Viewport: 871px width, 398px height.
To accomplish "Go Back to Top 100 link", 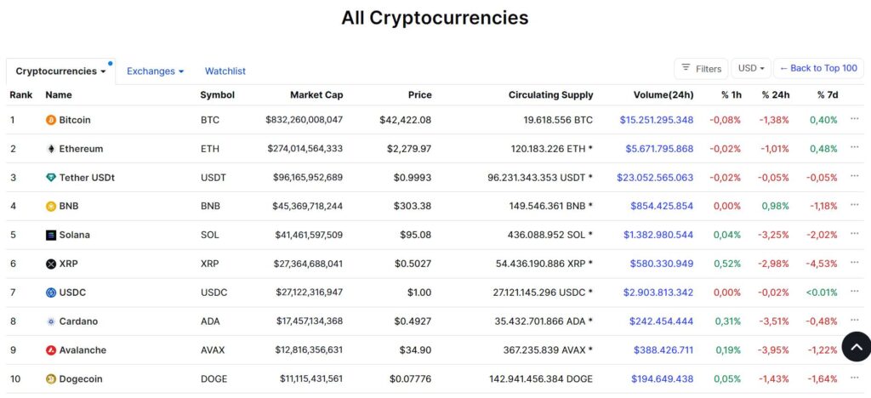I will [x=818, y=68].
